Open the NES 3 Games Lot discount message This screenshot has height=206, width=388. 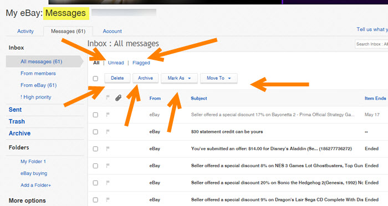click(277, 166)
